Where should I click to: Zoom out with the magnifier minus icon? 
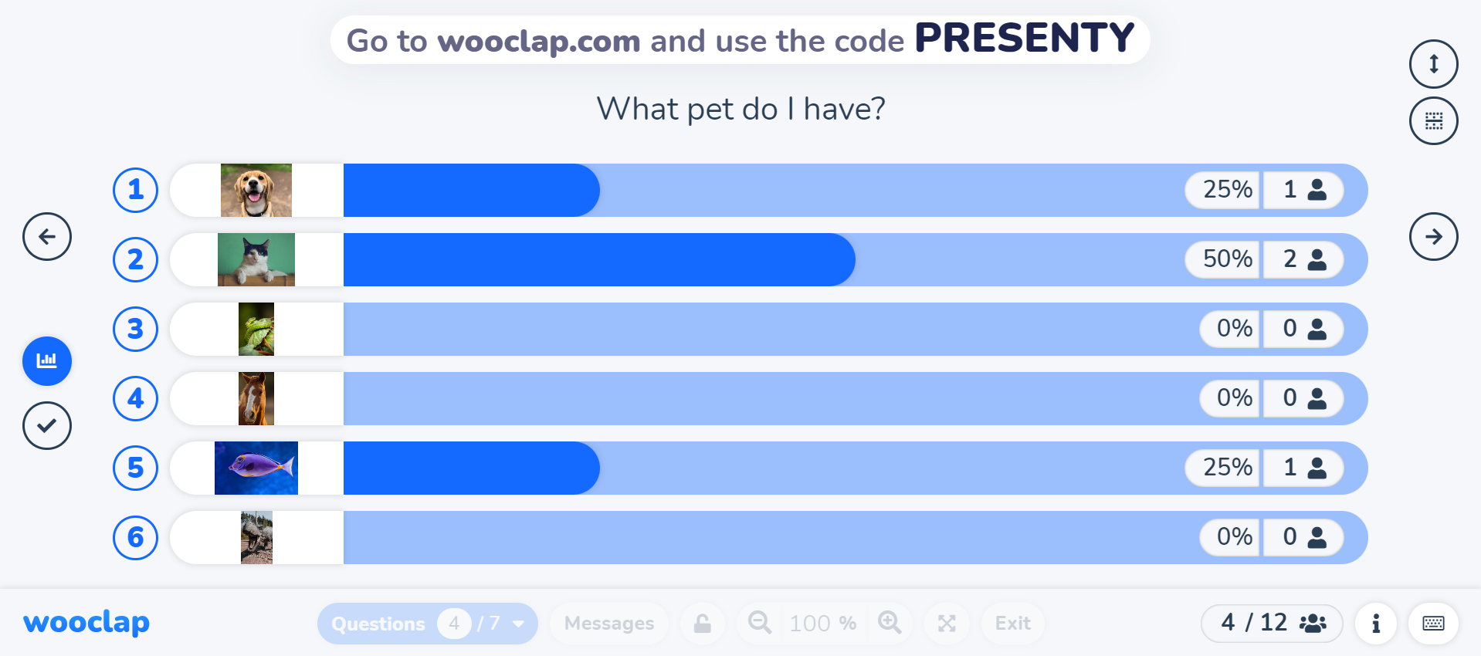[758, 623]
